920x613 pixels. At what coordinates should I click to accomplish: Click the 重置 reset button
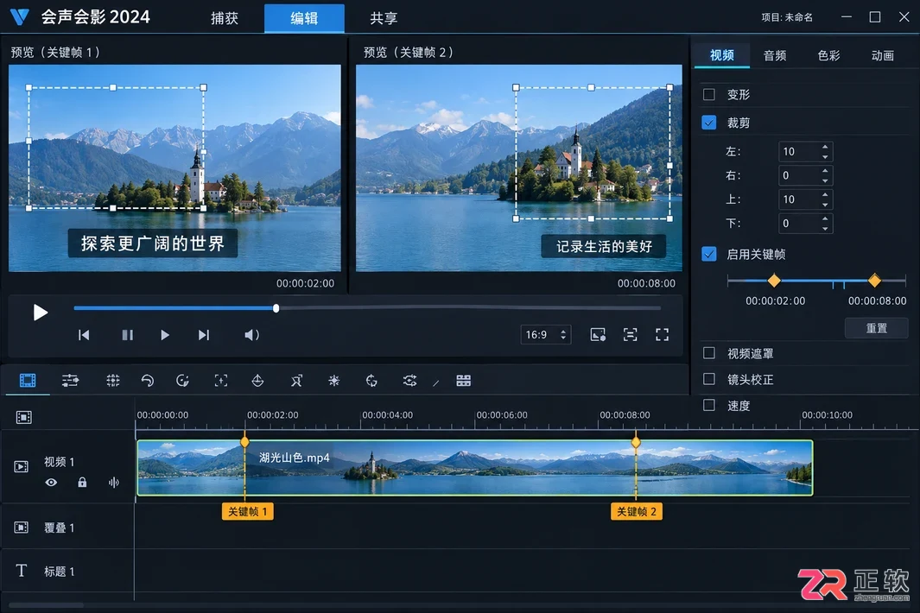877,328
